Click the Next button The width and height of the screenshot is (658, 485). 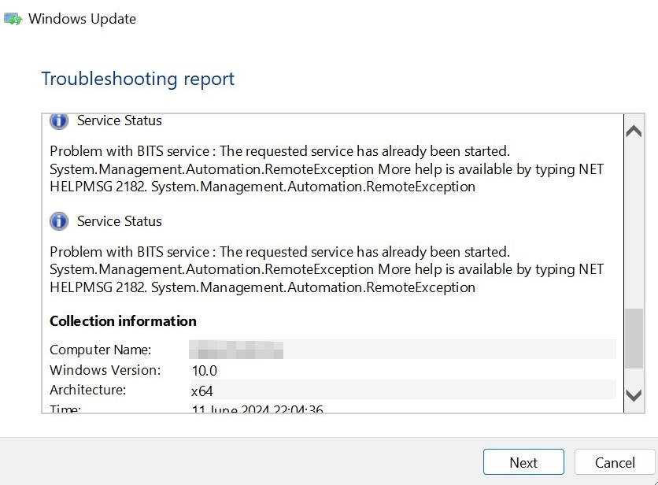[x=523, y=462]
